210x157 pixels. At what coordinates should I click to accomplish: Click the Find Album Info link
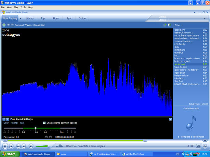(x=191, y=108)
